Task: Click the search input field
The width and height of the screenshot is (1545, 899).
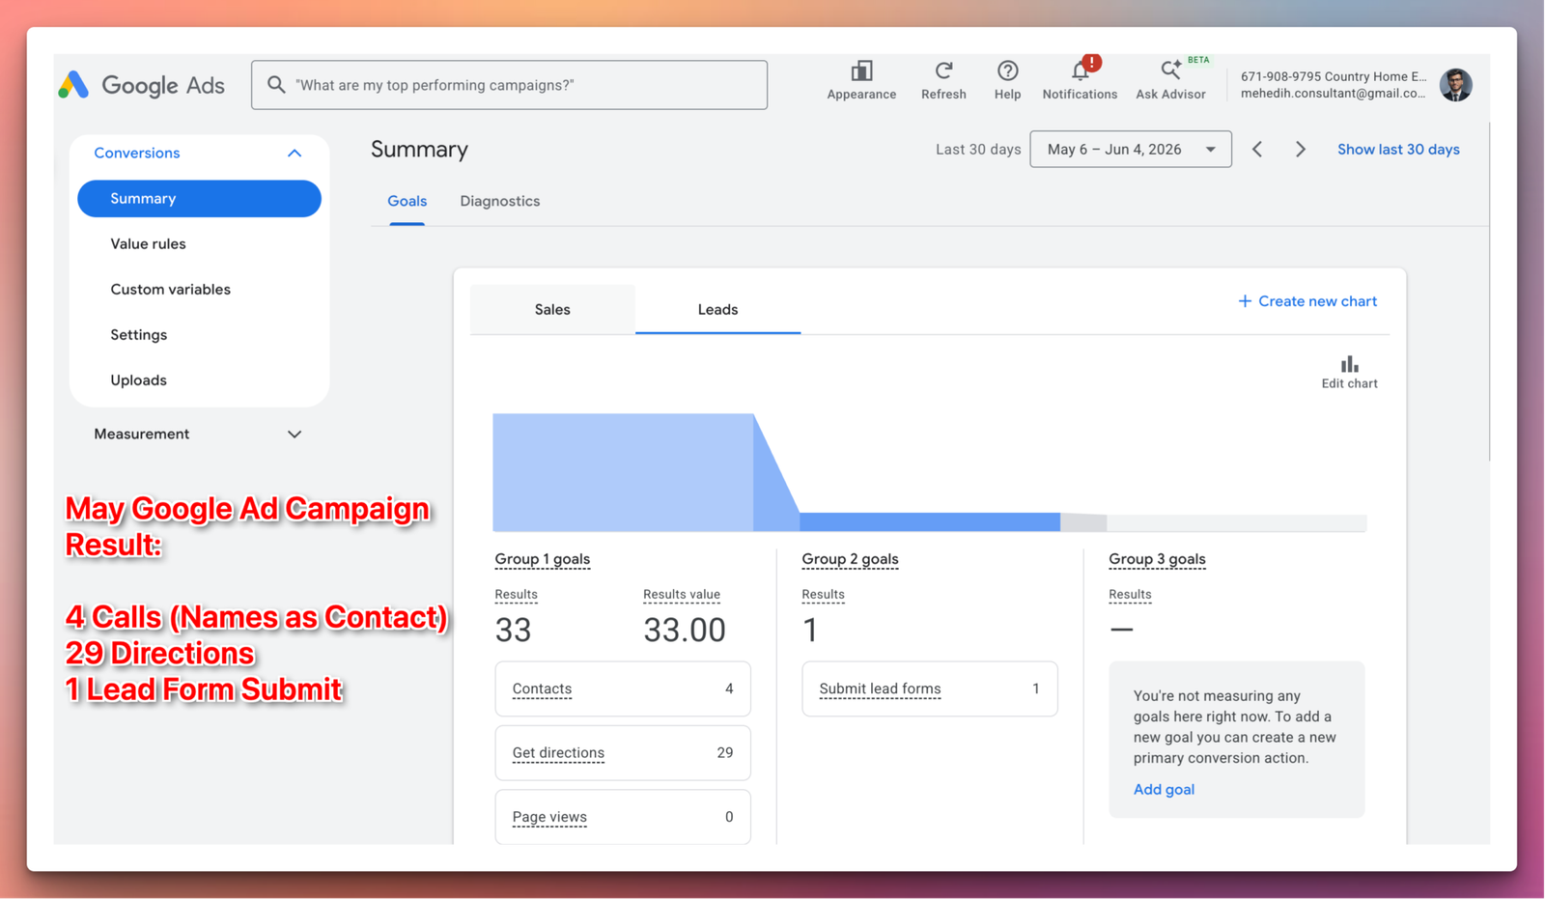Action: pos(509,85)
